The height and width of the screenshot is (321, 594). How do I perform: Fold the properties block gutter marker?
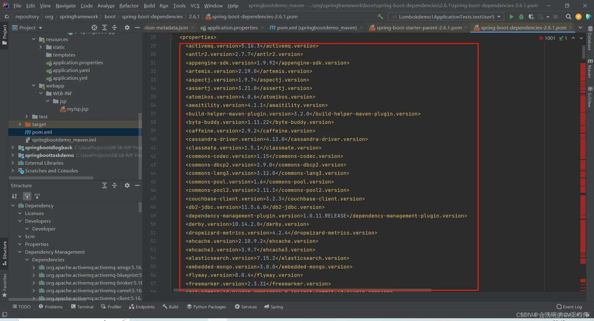(171, 37)
